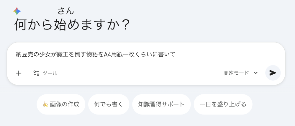Click the banana icon on the image chip

pyautogui.click(x=45, y=104)
